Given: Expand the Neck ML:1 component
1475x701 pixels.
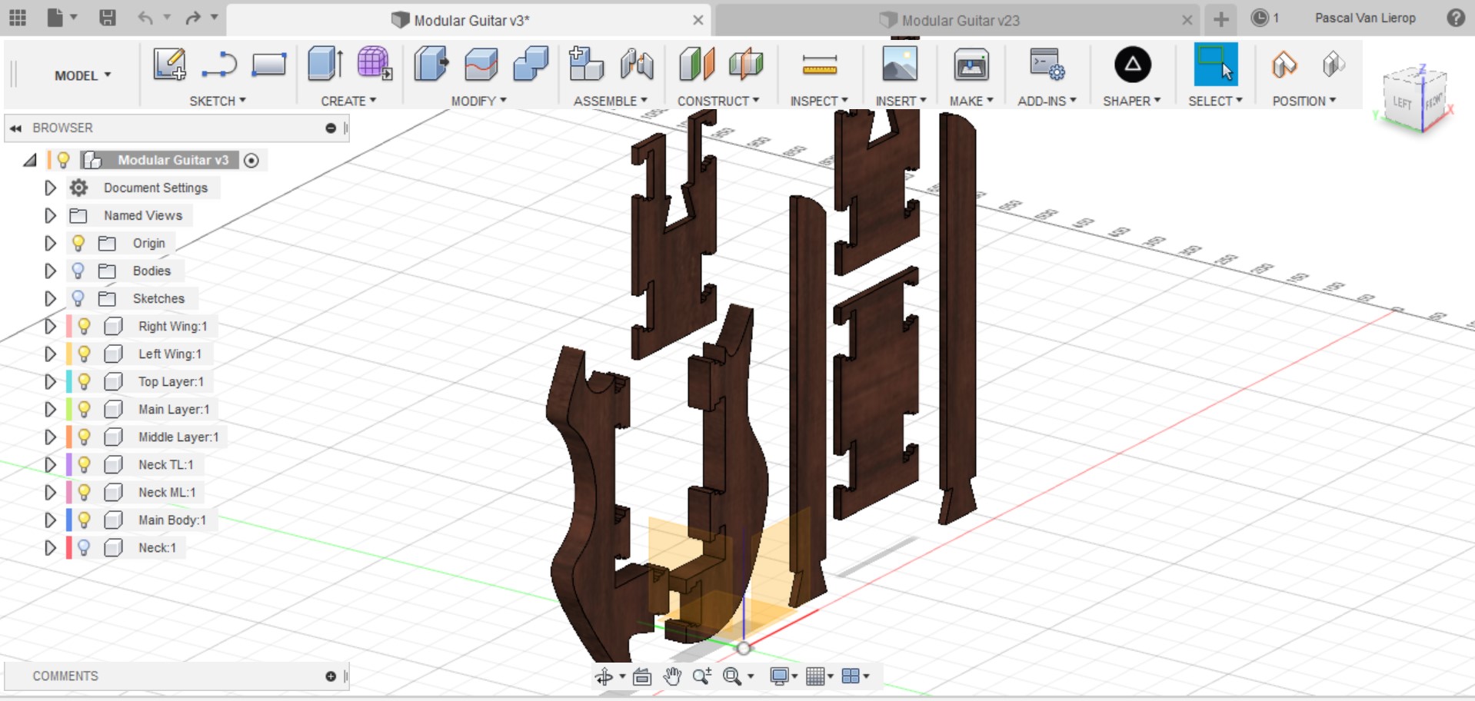Looking at the screenshot, I should (50, 492).
